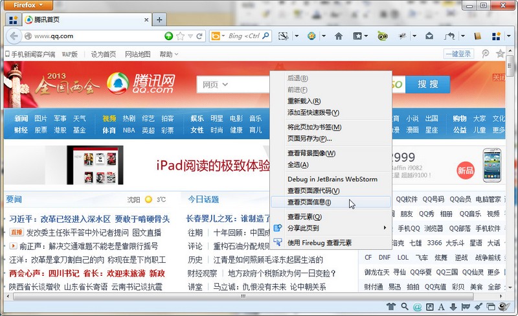The width and height of the screenshot is (518, 316).
Task: Open 分享此页到 submenu entry
Action: tap(331, 228)
